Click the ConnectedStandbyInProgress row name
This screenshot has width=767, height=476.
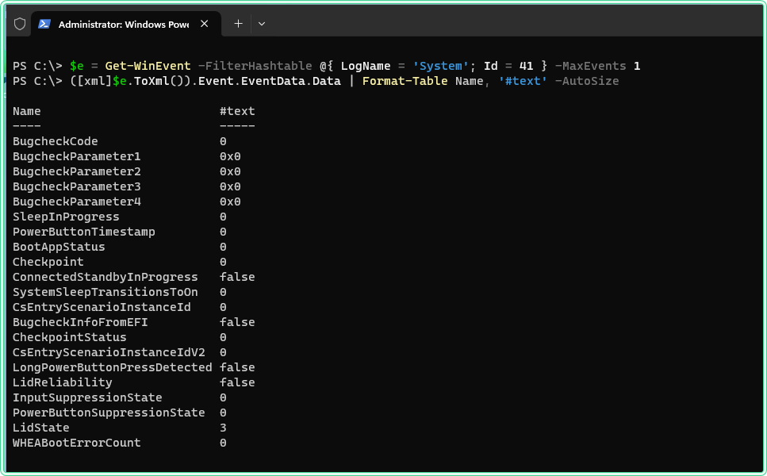tap(105, 277)
